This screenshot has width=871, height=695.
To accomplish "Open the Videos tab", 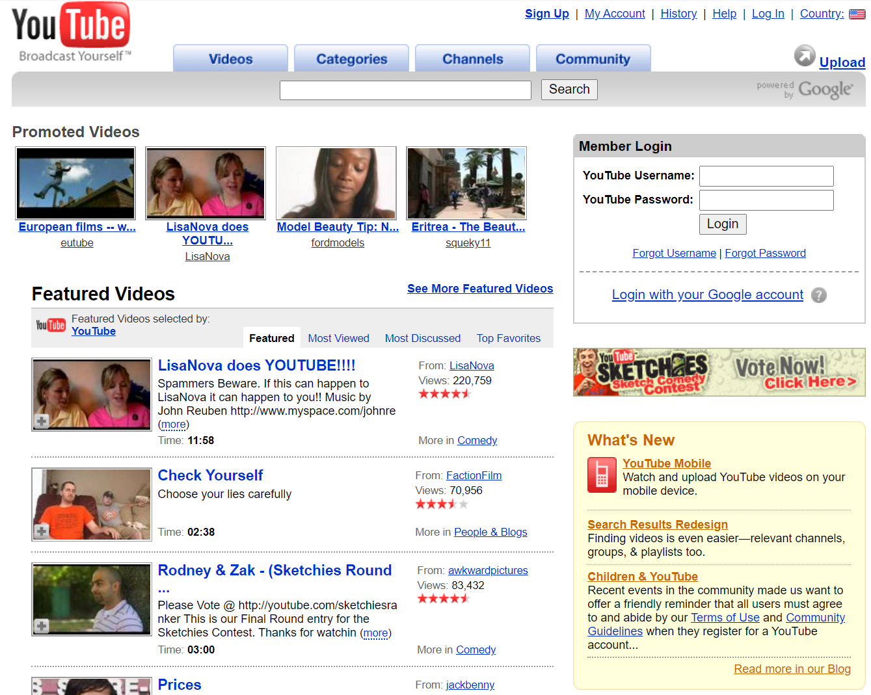I will [x=230, y=59].
